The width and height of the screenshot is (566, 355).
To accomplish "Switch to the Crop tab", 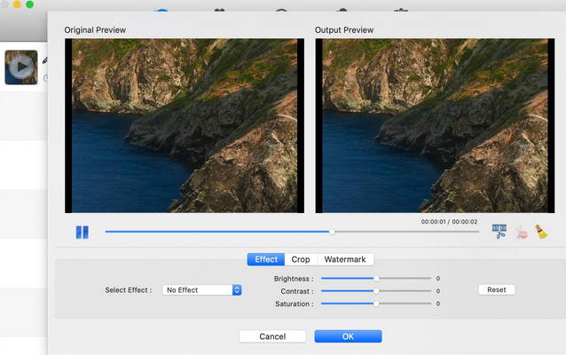I will click(301, 259).
